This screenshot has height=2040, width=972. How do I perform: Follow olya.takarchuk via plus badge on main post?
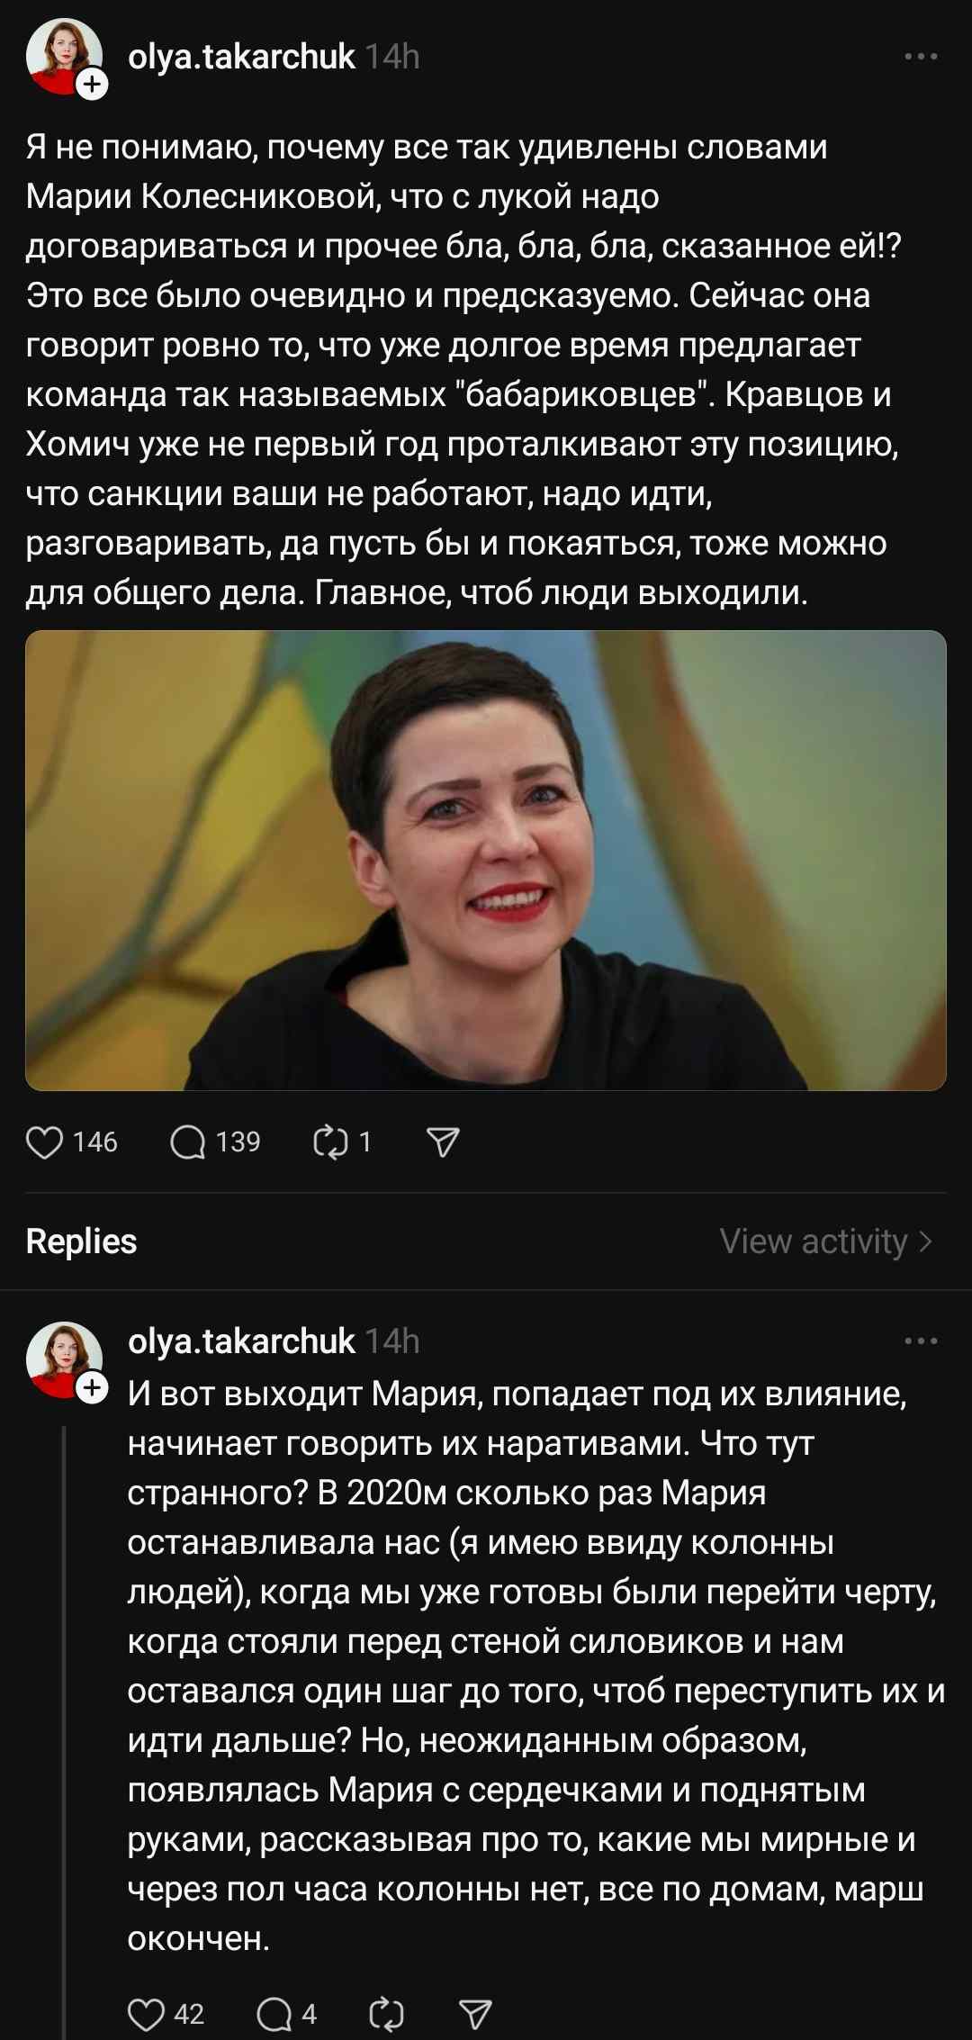click(x=93, y=86)
